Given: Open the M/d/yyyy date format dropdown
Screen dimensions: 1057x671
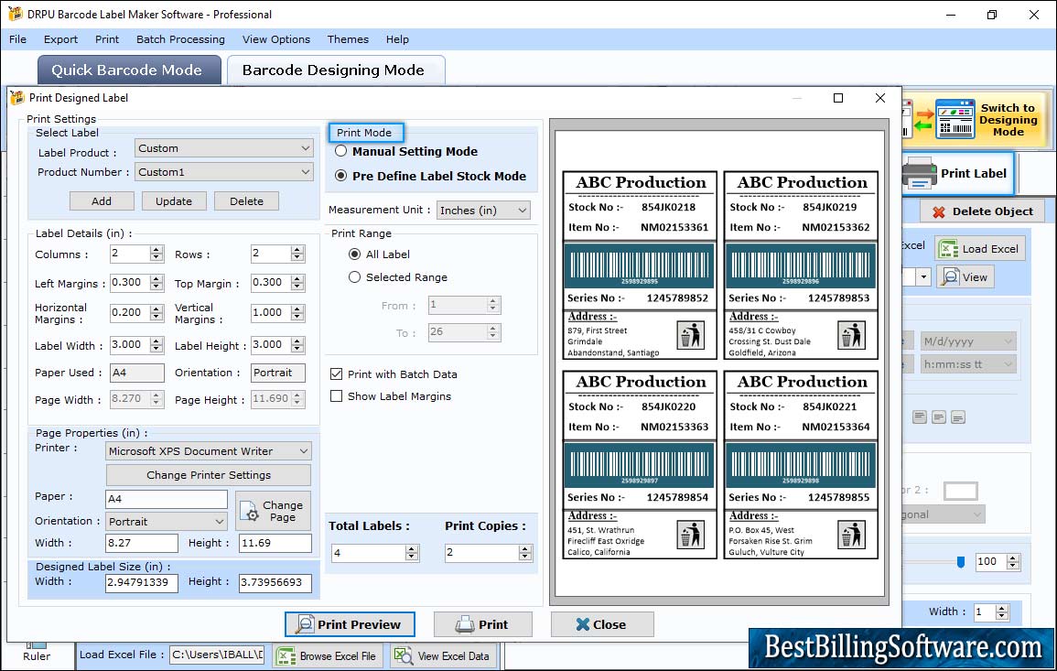Looking at the screenshot, I should pos(968,341).
